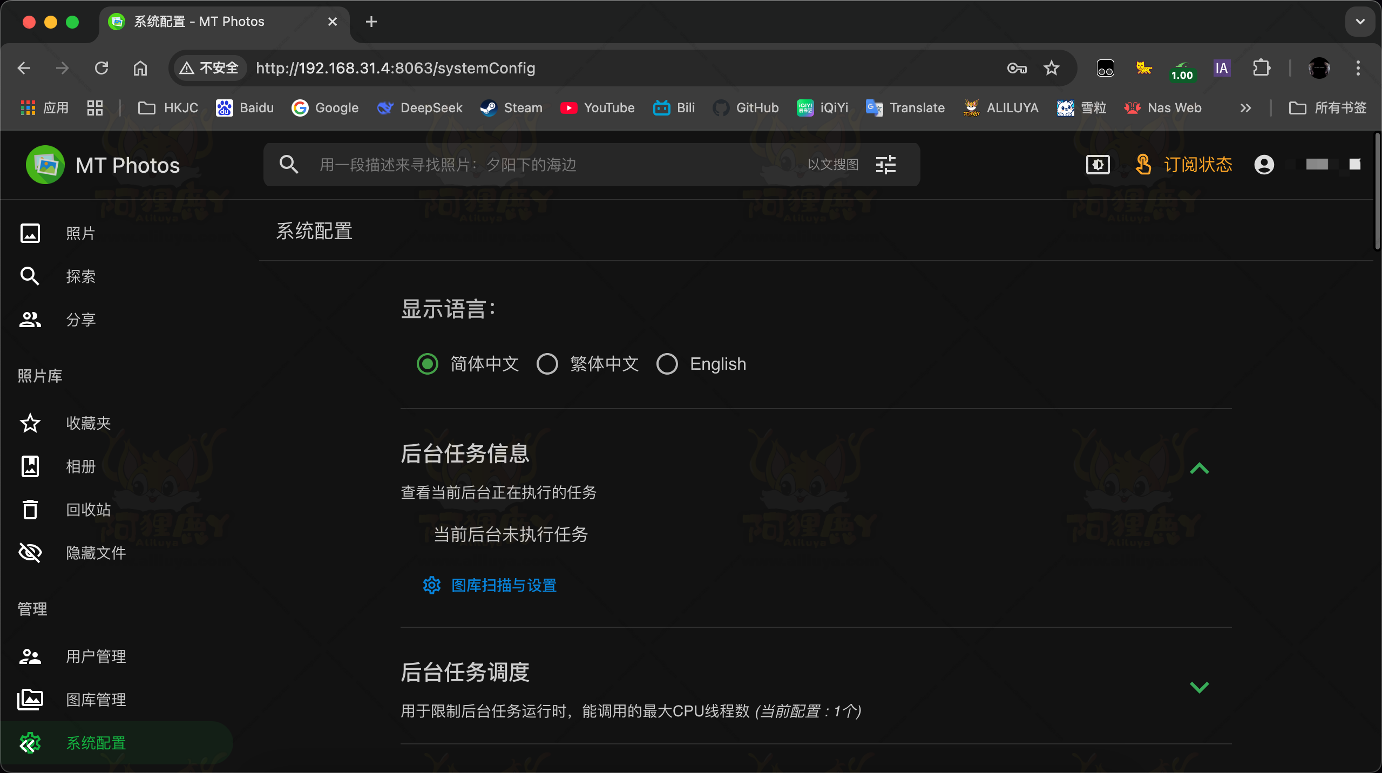This screenshot has height=773, width=1382.
Task: Open a new browser tab
Action: pos(371,22)
